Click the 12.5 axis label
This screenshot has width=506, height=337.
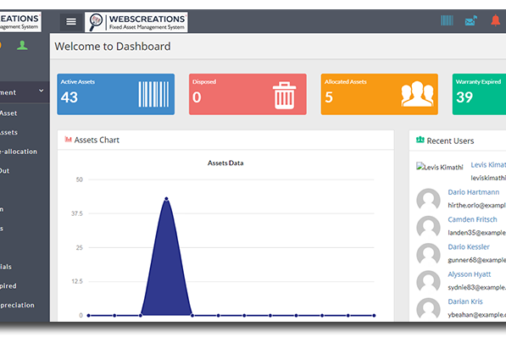point(77,281)
